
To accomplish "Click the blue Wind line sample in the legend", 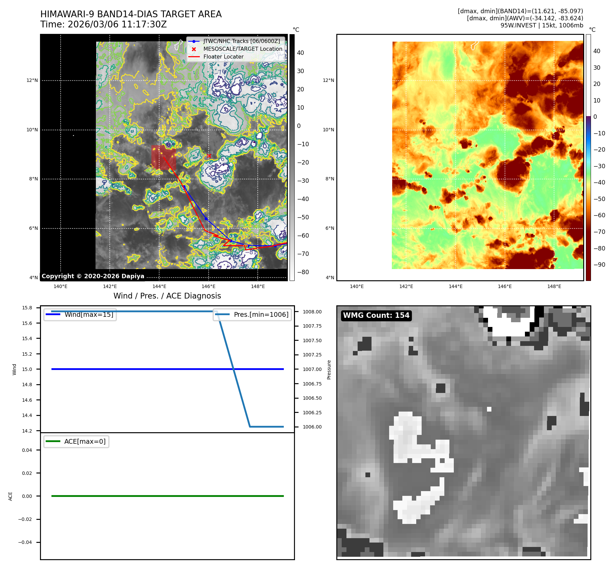I will [53, 314].
